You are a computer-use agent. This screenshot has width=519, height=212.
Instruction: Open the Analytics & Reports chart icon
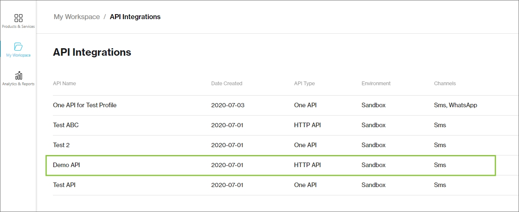[18, 76]
